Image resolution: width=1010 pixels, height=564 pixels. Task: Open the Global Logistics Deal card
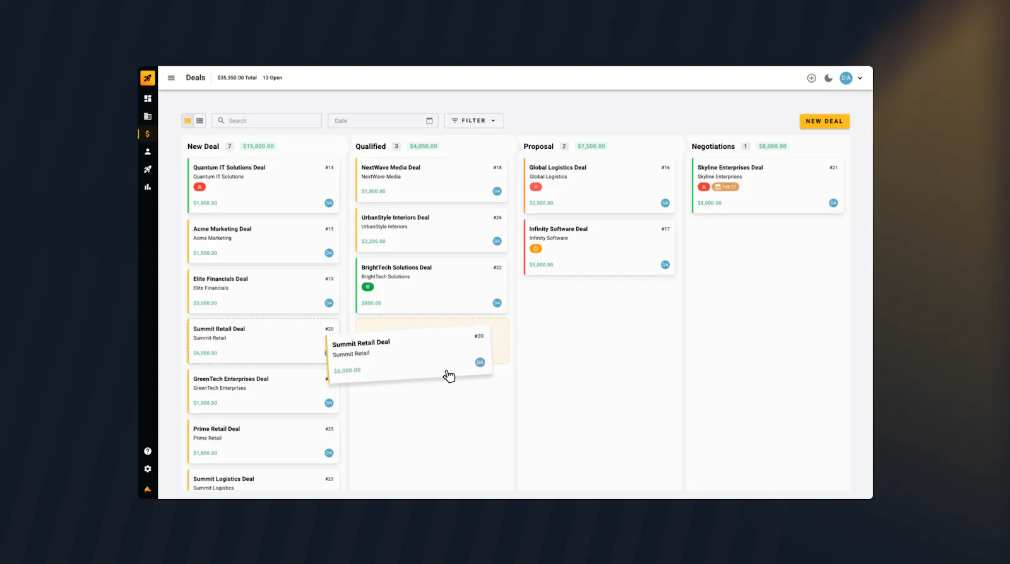(x=599, y=185)
